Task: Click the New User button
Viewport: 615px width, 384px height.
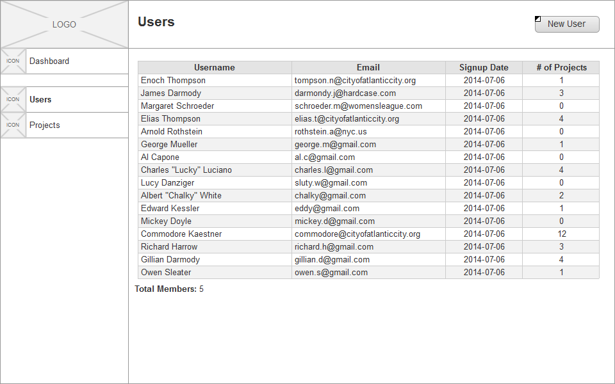Action: coord(567,24)
